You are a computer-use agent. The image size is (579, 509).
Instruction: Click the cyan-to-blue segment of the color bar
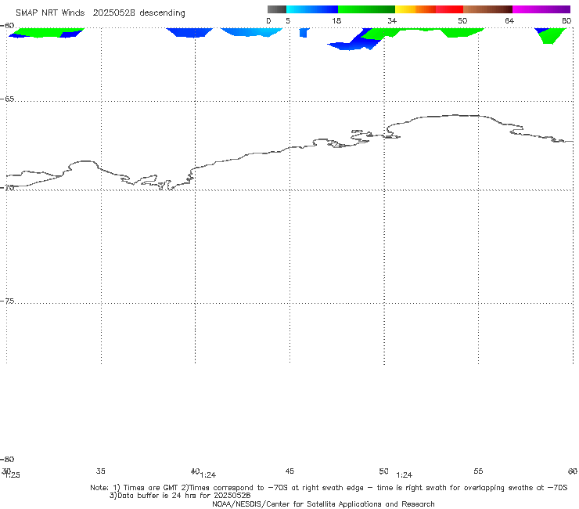[x=312, y=9]
